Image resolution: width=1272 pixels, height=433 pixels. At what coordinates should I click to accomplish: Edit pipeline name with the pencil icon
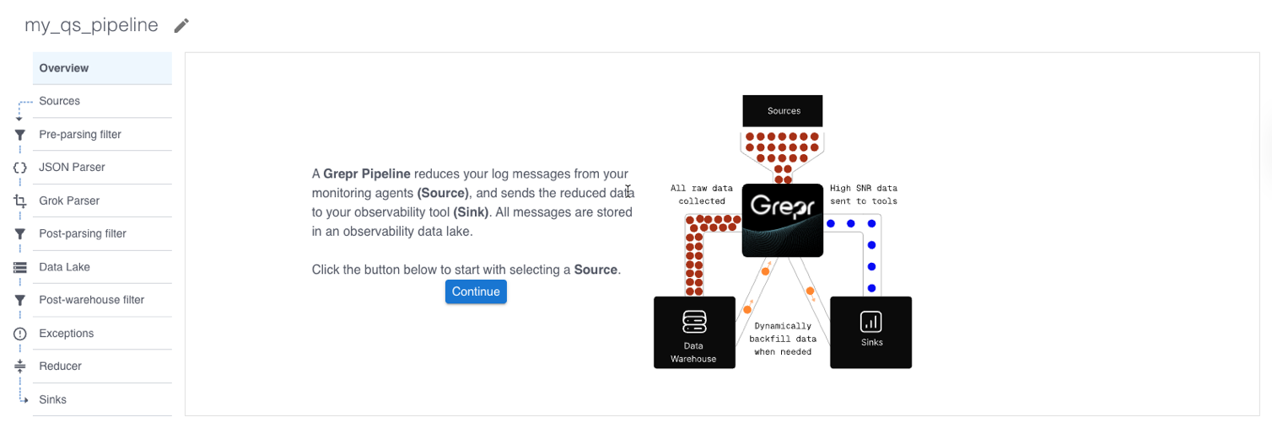(181, 26)
